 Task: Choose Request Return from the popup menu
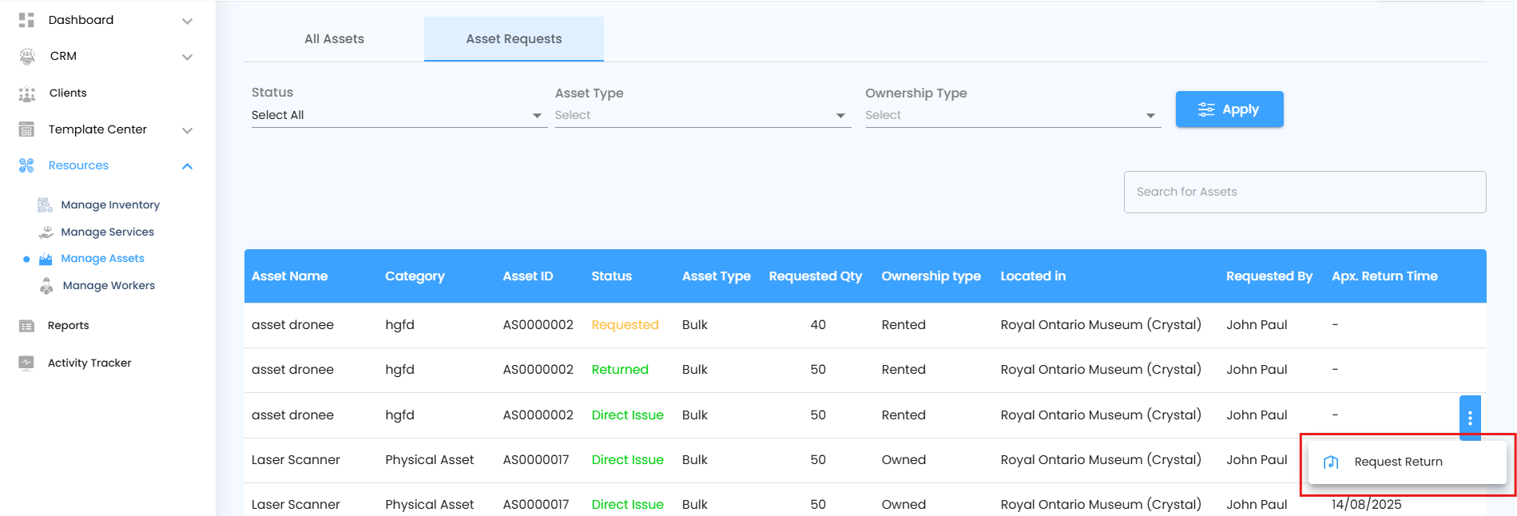click(1398, 462)
